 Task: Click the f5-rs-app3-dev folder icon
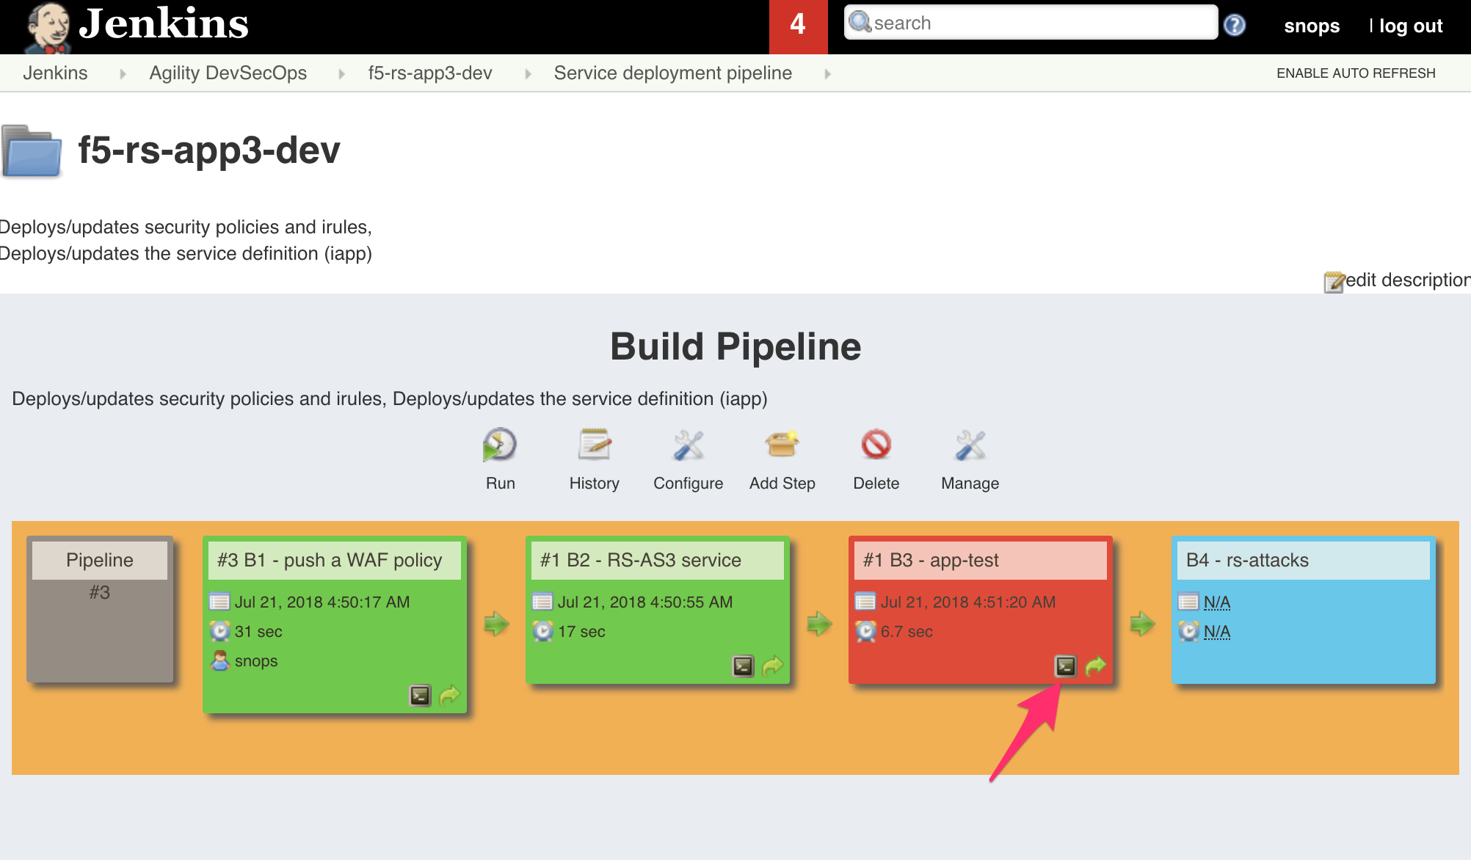(32, 150)
